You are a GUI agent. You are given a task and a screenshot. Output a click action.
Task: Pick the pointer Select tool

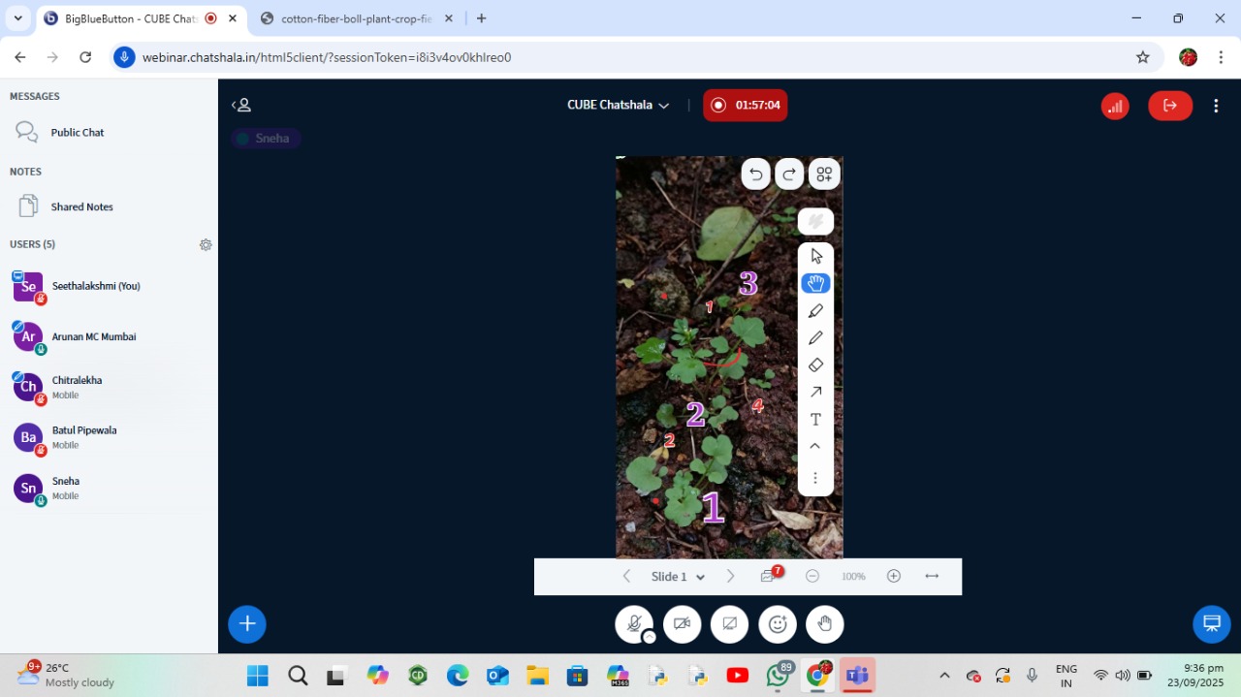pyautogui.click(x=815, y=256)
